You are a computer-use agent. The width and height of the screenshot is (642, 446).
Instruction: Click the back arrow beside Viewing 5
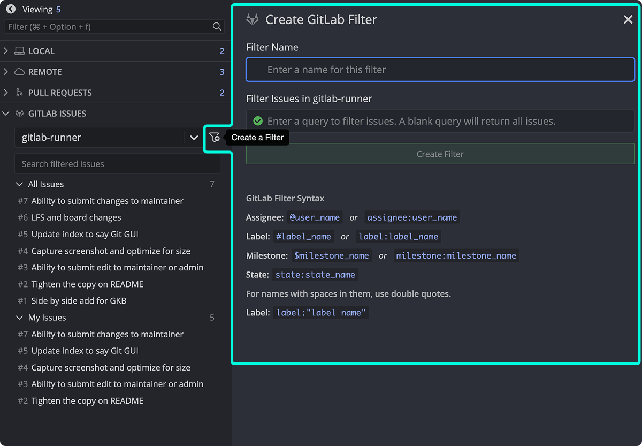coord(10,9)
